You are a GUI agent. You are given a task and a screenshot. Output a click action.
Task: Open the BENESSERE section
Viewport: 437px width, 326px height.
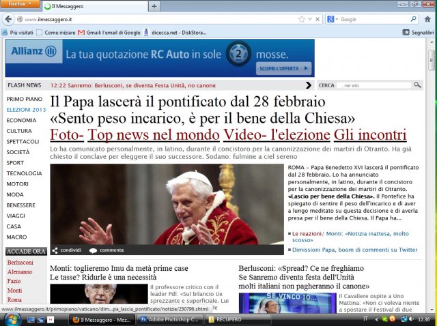click(21, 205)
